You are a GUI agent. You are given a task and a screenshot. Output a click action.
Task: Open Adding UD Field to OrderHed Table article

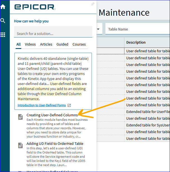55,143
